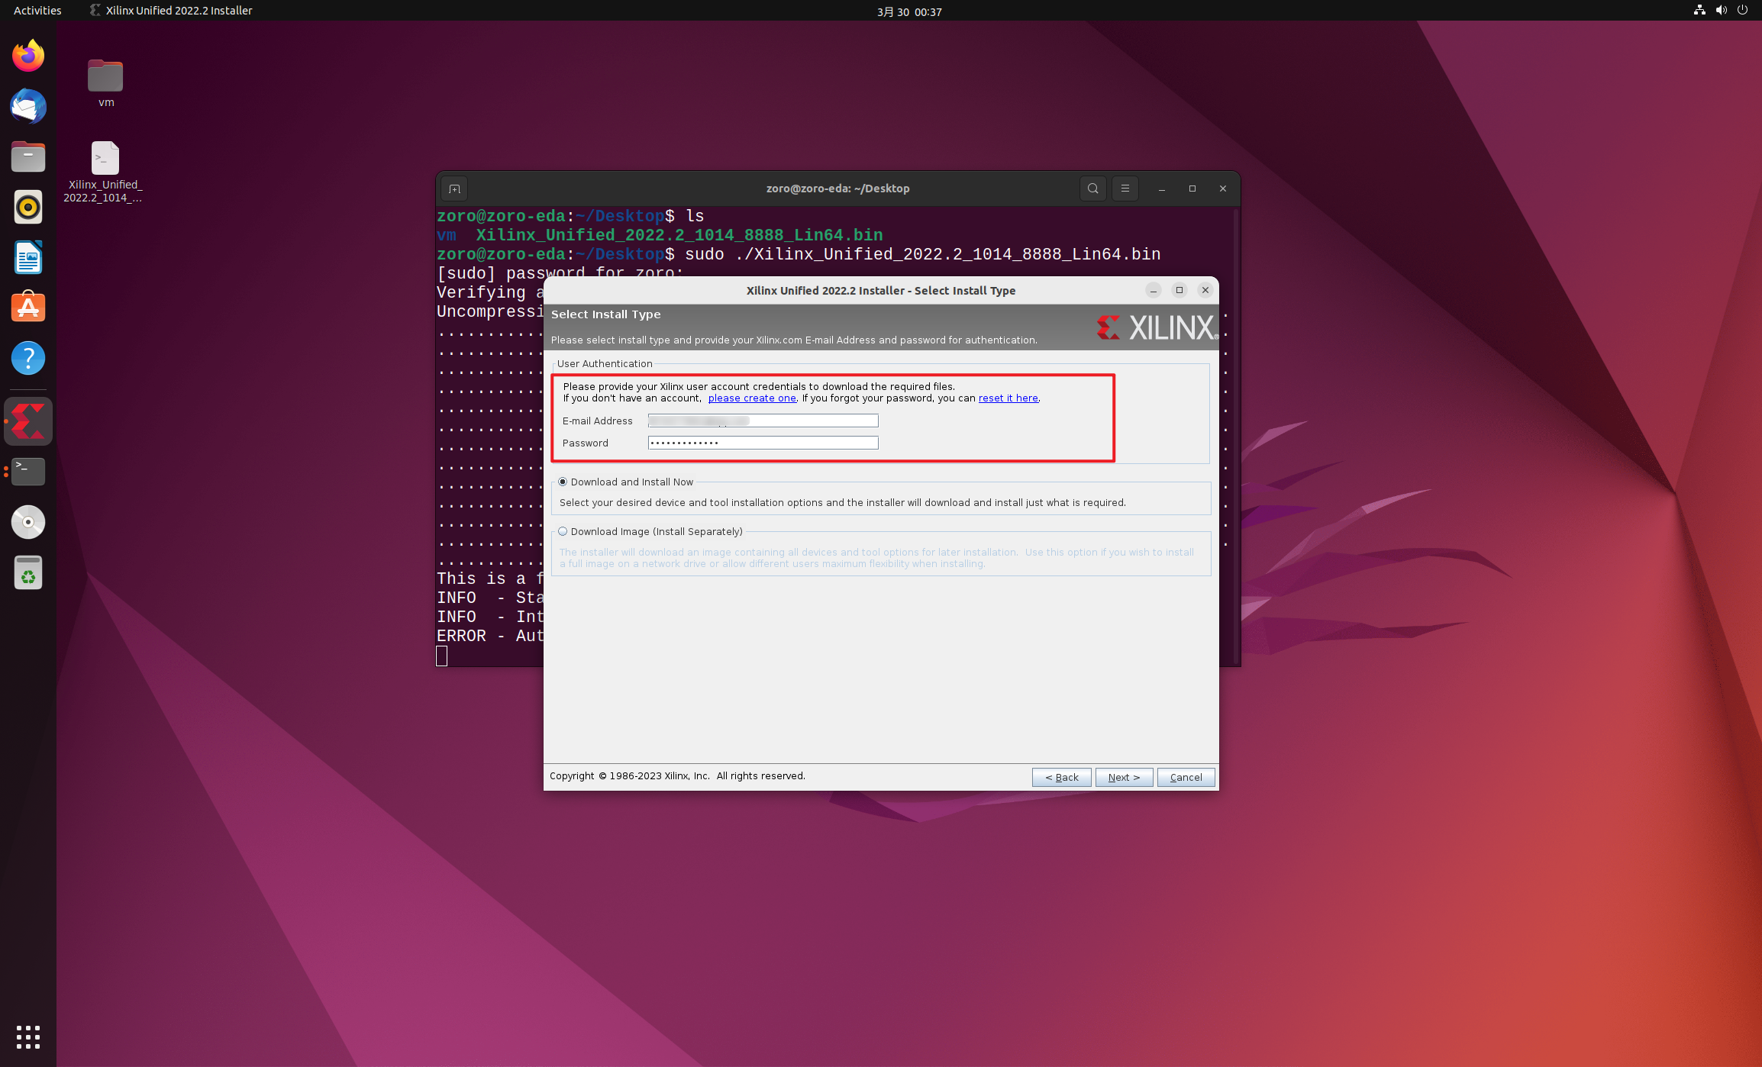Open a new tab in the terminal window
The height and width of the screenshot is (1067, 1762).
pyautogui.click(x=454, y=189)
